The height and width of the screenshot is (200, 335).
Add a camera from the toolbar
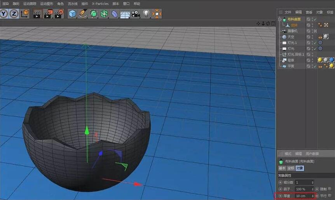(136, 14)
